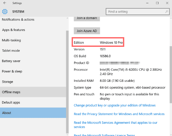The height and width of the screenshot is (136, 172).
Task: Open Apps & features settings
Action: tap(33, 30)
